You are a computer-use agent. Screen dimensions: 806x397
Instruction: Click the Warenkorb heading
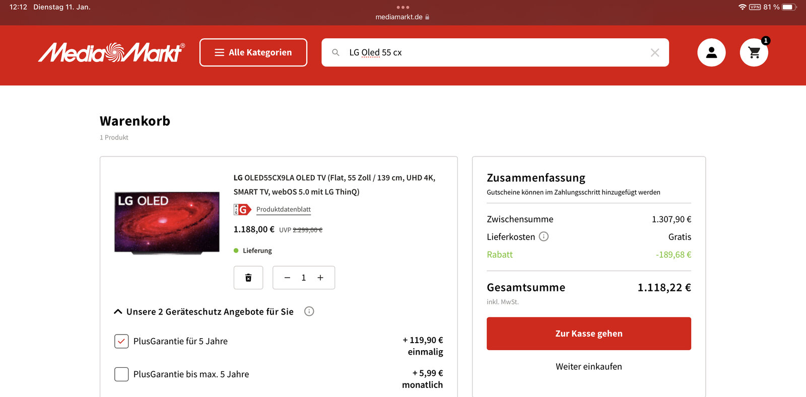[x=135, y=121]
